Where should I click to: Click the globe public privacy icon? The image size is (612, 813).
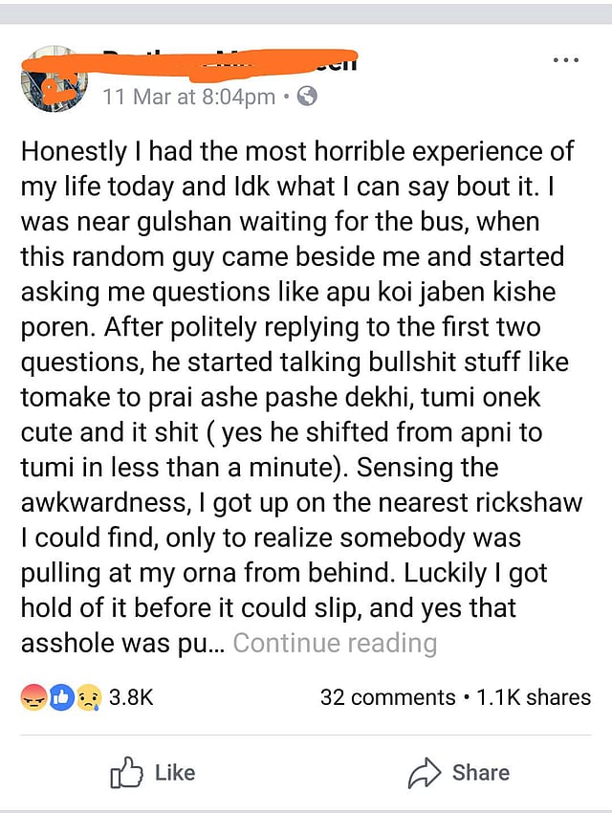[307, 97]
